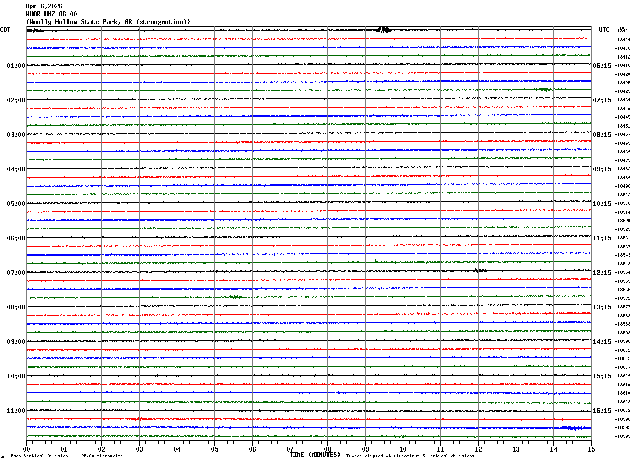Click the DC offset value '-18416'
The height and width of the screenshot is (463, 633).
(623, 66)
